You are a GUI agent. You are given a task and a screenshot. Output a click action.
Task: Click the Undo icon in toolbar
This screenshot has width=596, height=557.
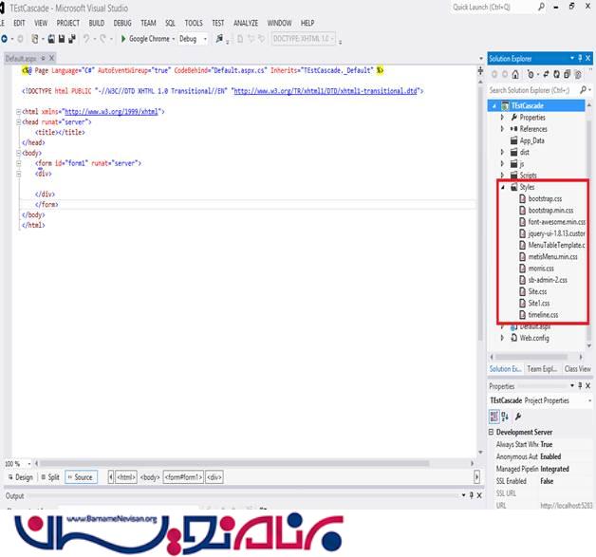87,39
